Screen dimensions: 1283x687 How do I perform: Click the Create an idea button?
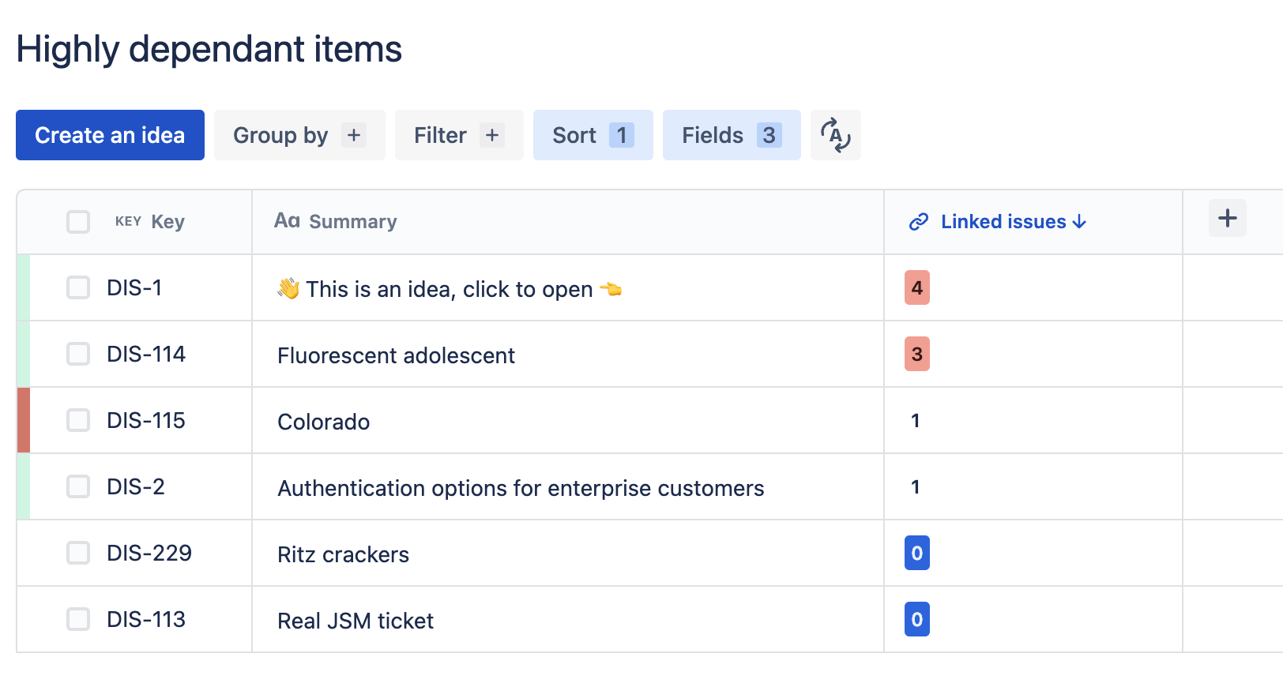(x=110, y=135)
